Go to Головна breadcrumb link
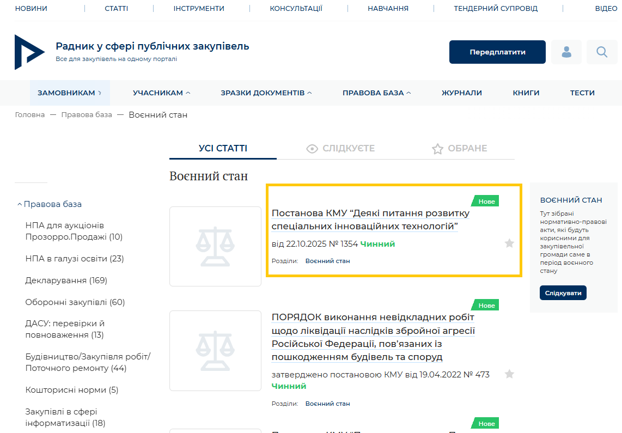This screenshot has width=622, height=433. click(x=30, y=115)
